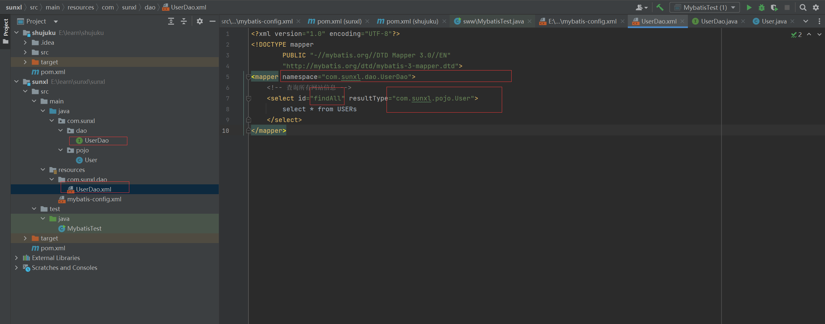The width and height of the screenshot is (825, 324).
Task: Collapse all nodes in Project panel
Action: 184,22
